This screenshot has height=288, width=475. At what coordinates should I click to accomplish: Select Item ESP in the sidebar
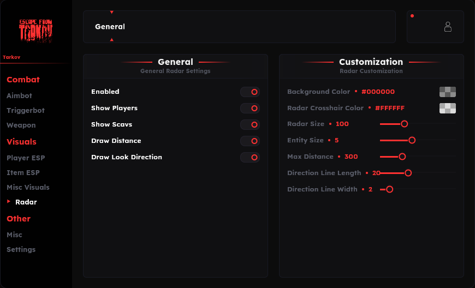tap(23, 172)
